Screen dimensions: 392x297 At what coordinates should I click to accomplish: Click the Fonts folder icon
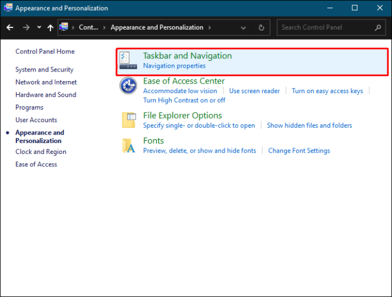[x=128, y=145]
